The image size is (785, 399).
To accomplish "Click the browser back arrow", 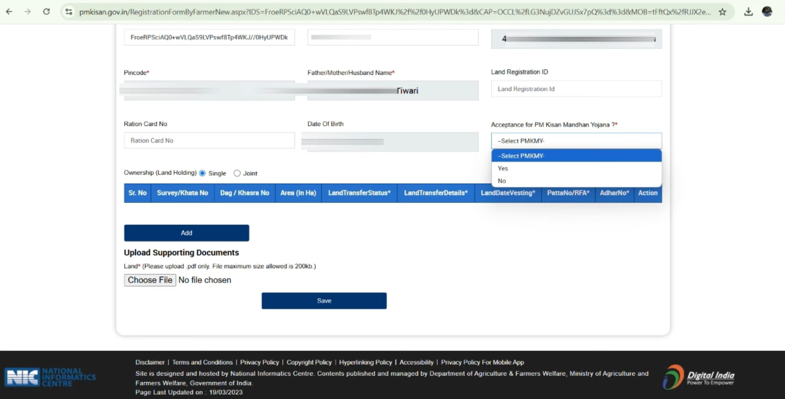I will pyautogui.click(x=9, y=12).
